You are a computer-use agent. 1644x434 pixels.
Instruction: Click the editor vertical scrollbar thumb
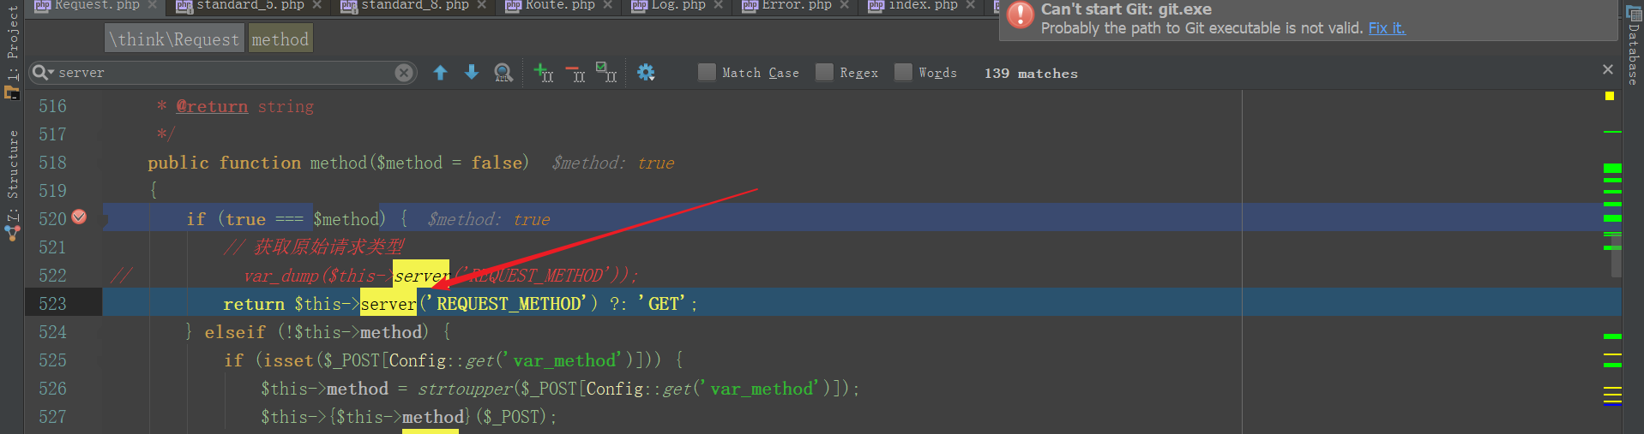point(1616,257)
